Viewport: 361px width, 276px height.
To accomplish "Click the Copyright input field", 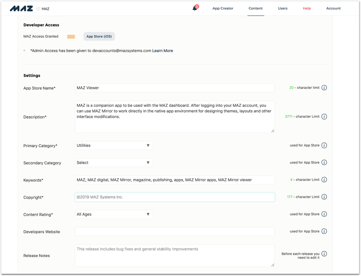I will pos(175,197).
